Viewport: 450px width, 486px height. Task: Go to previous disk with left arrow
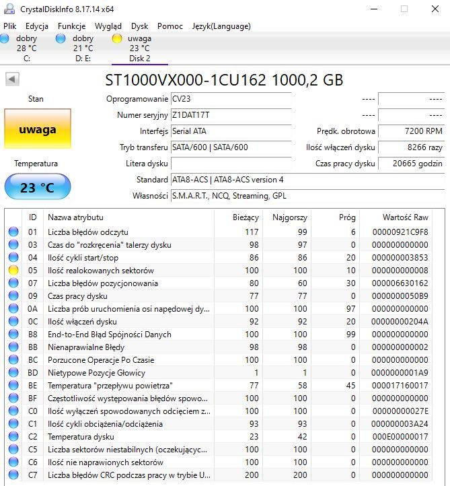[12, 79]
